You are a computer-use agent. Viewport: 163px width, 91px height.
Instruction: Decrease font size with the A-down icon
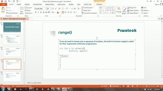56,9
